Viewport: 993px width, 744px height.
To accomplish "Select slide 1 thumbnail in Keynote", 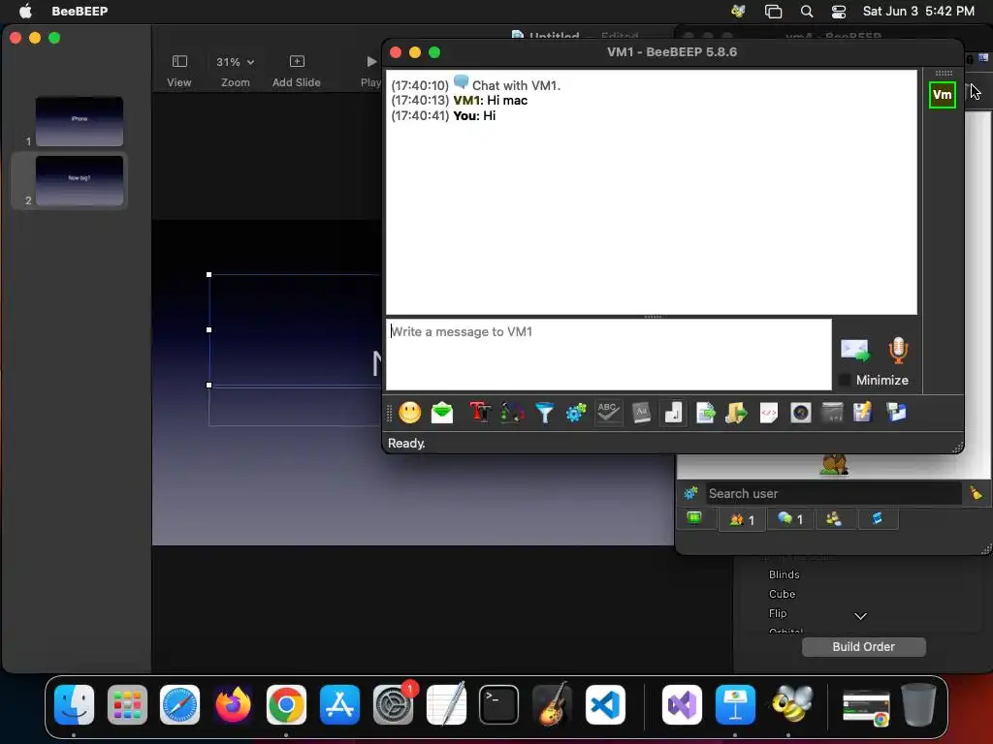I will click(x=80, y=121).
